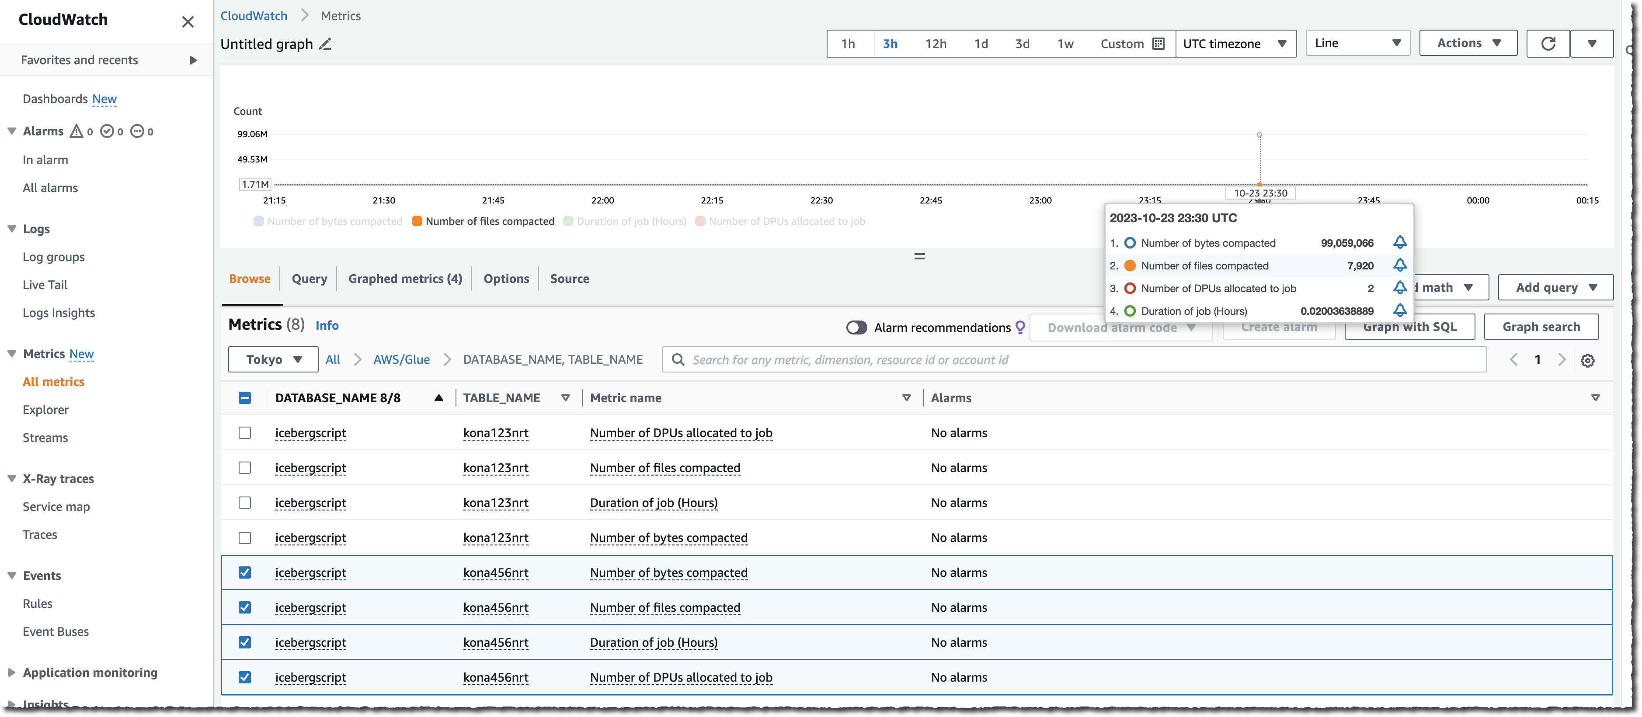Viewport: 1642px width, 717px height.
Task: Close the CloudWatch navigation sidebar
Action: point(188,22)
